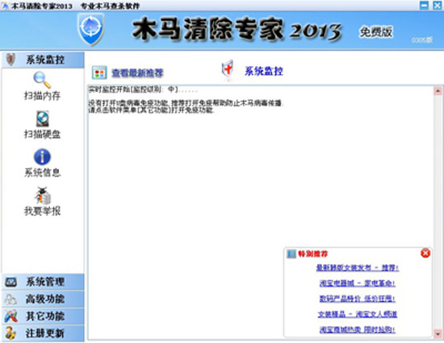Click the log scrollbar up arrow

438,91
